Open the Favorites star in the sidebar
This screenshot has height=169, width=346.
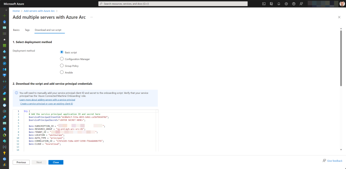coord(4,40)
